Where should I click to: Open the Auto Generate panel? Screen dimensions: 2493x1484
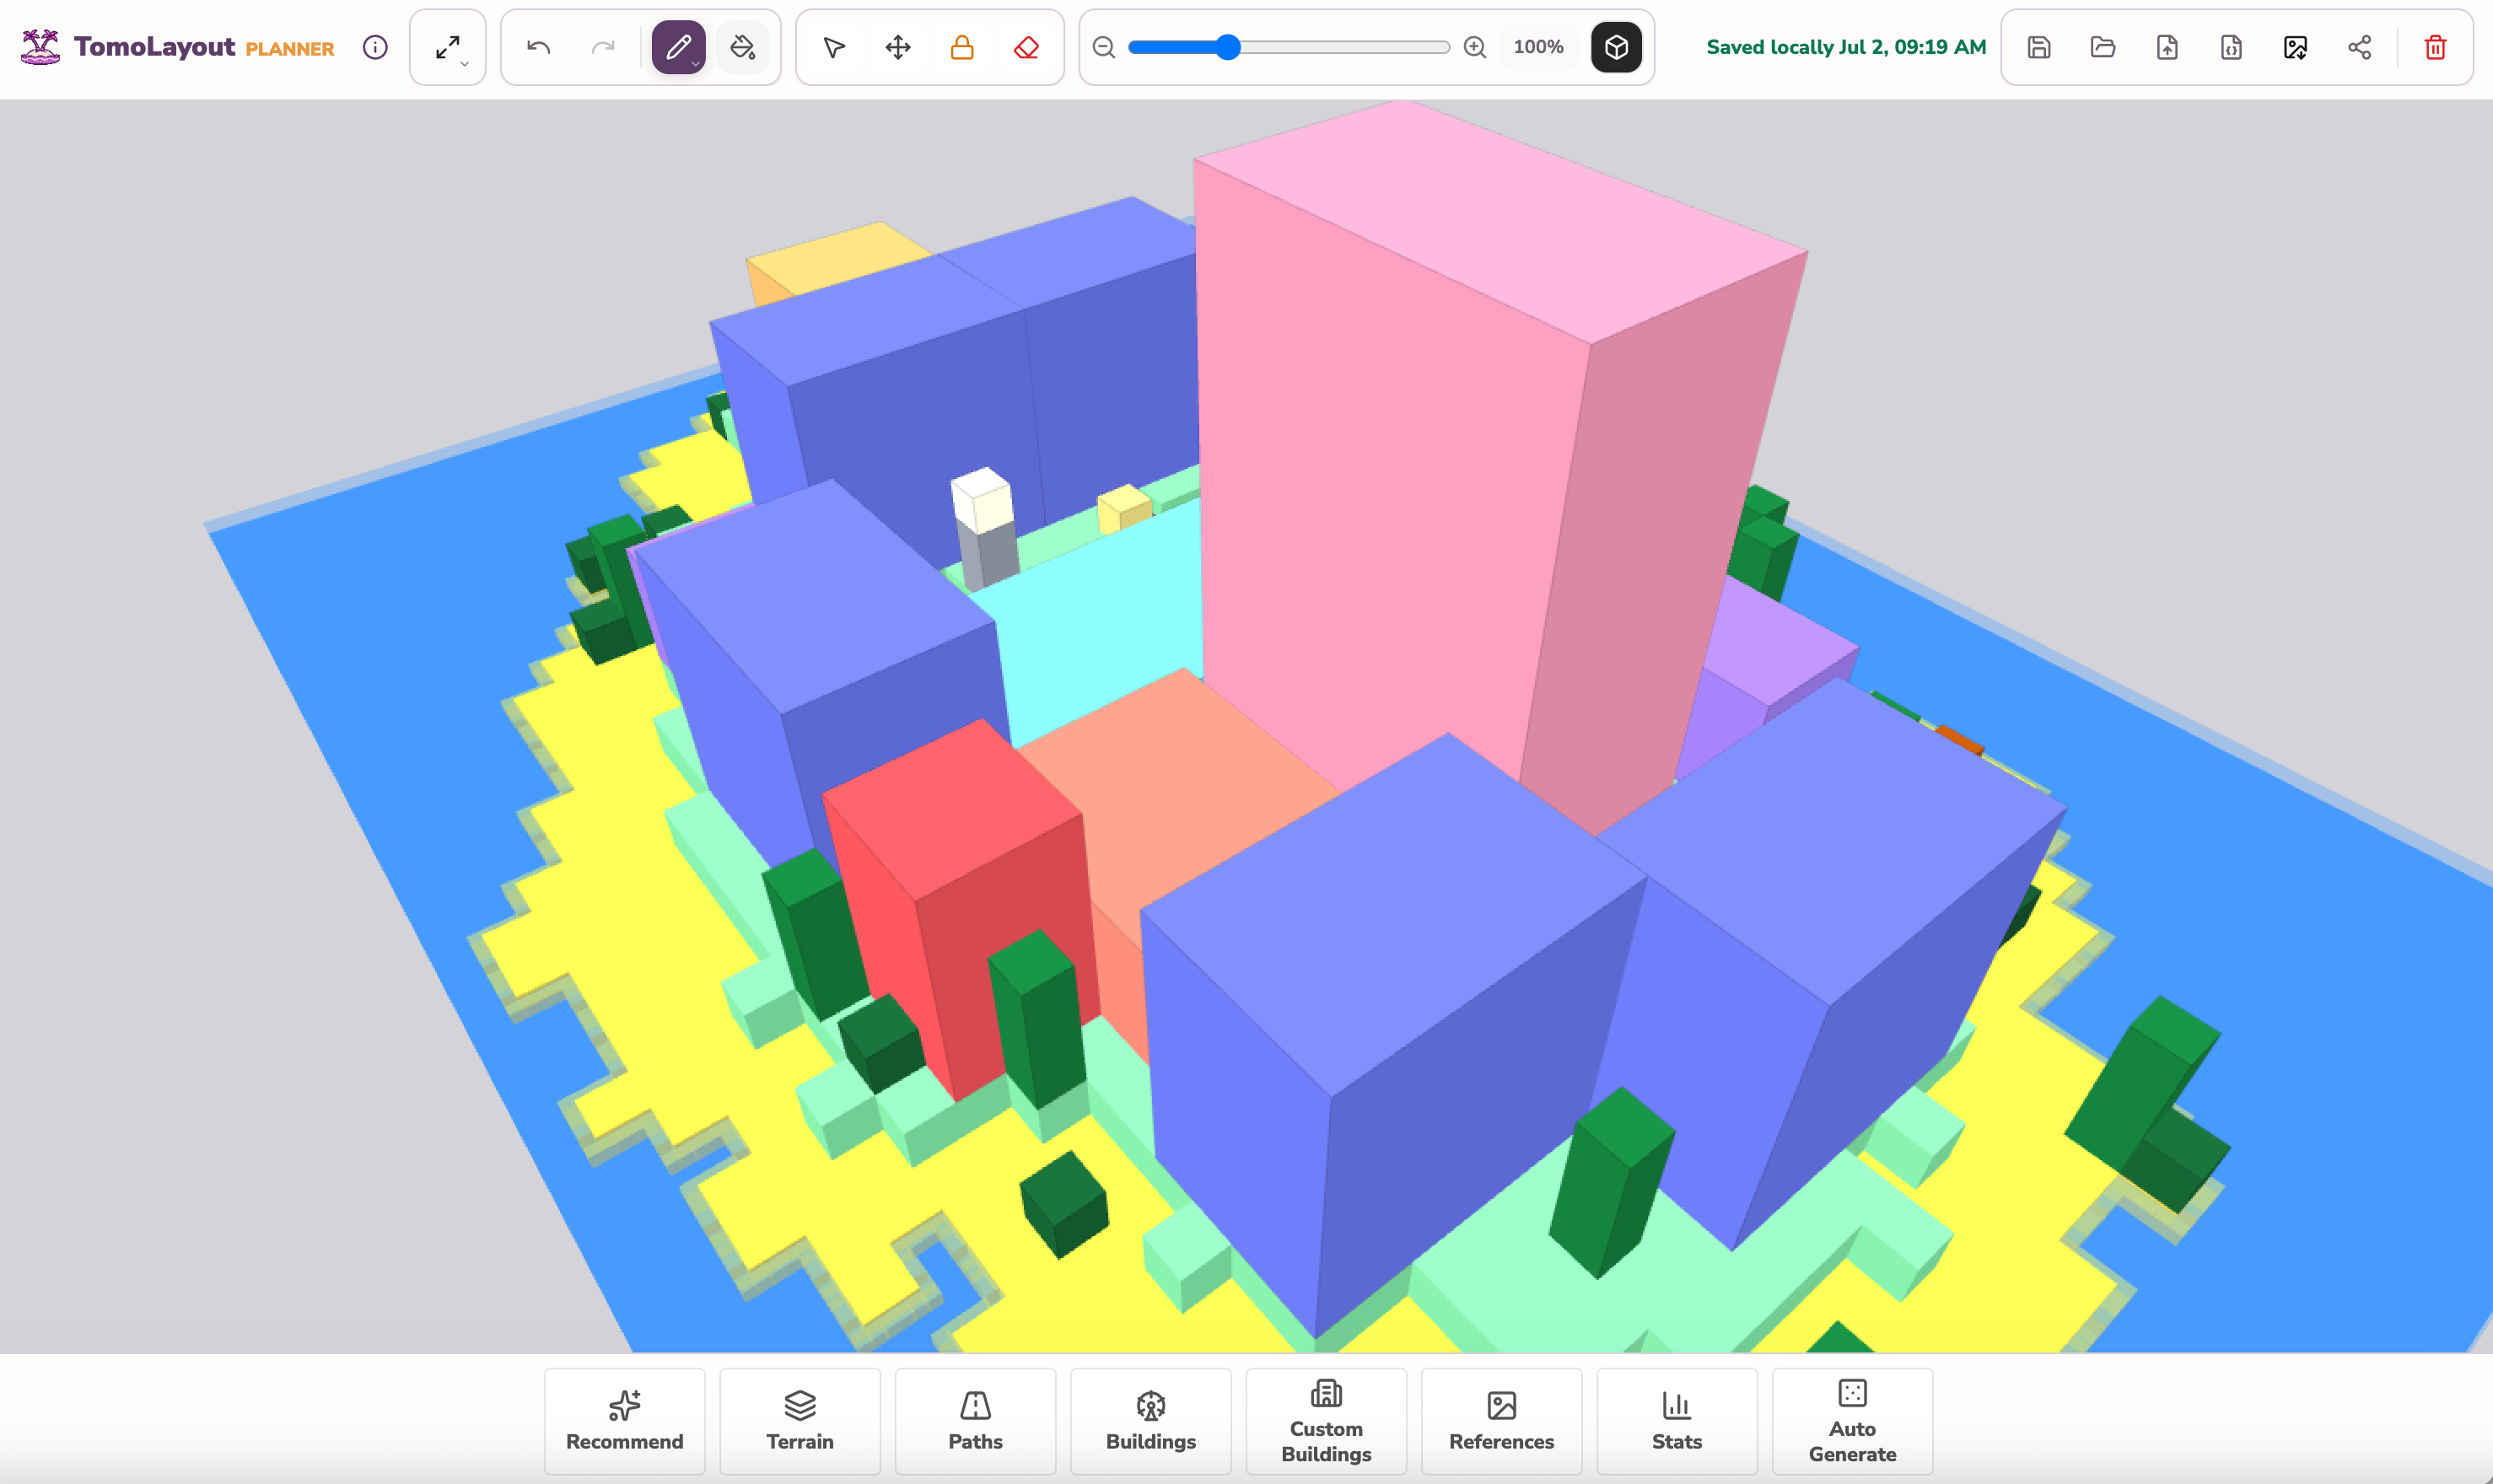[1853, 1421]
